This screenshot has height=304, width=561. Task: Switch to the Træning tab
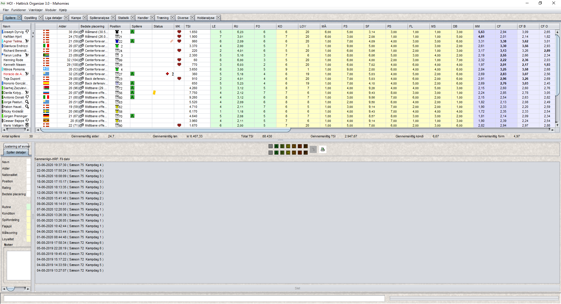[x=162, y=18]
